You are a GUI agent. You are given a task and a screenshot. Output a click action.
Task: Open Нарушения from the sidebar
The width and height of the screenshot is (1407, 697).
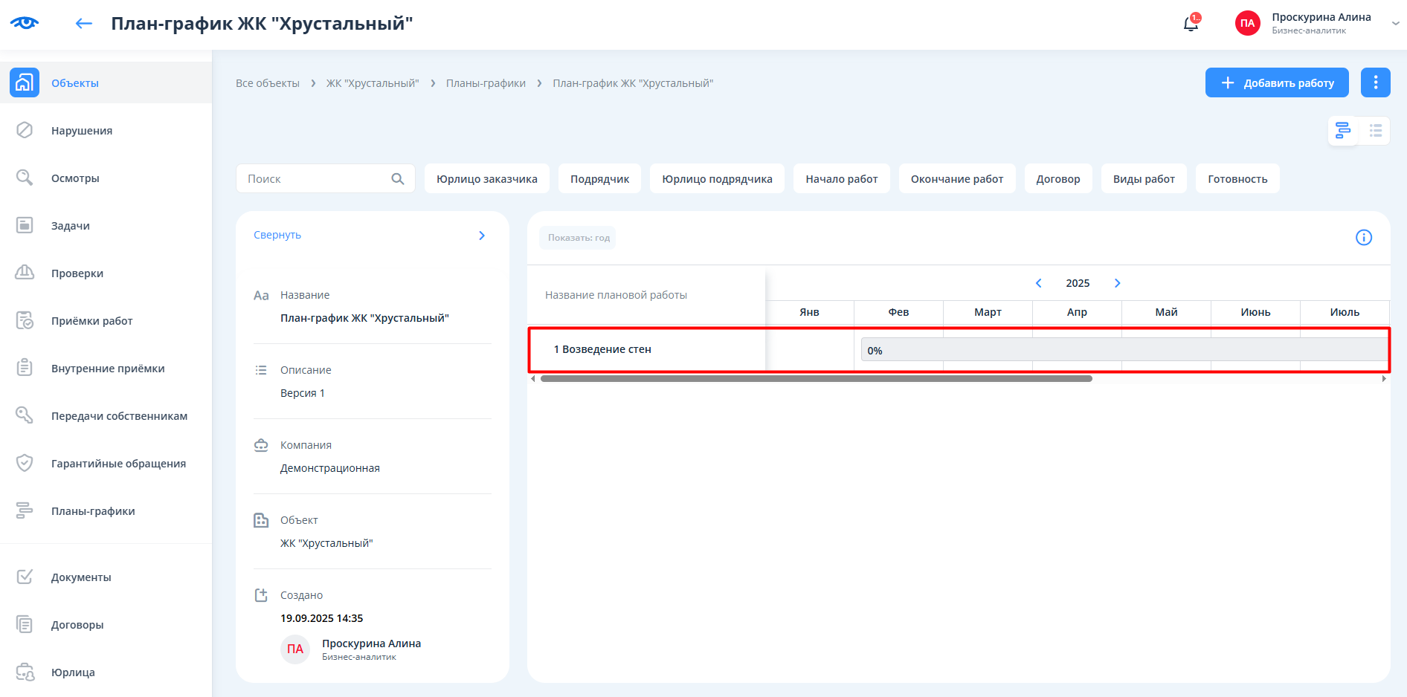point(82,131)
